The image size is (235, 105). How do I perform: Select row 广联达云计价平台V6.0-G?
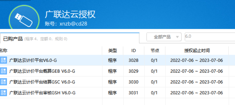click(x=117, y=60)
